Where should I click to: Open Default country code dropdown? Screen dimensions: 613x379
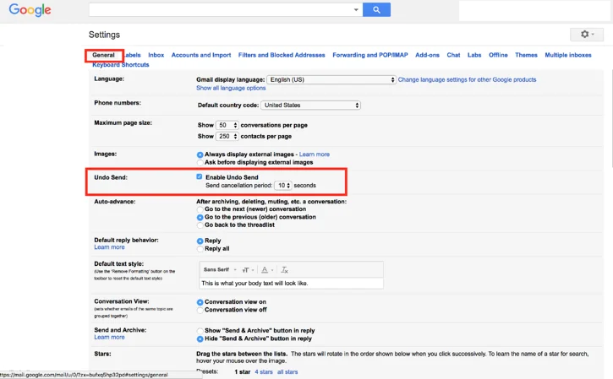(x=310, y=106)
